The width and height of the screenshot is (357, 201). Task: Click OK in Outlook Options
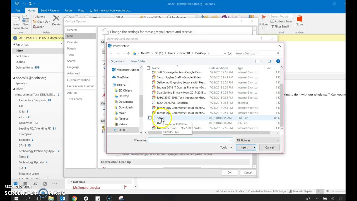229,173
